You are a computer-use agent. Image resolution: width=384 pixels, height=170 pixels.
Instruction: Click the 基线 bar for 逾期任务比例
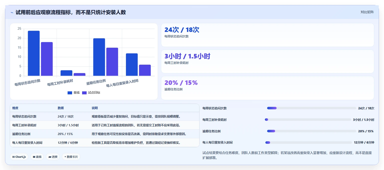[x=99, y=57]
